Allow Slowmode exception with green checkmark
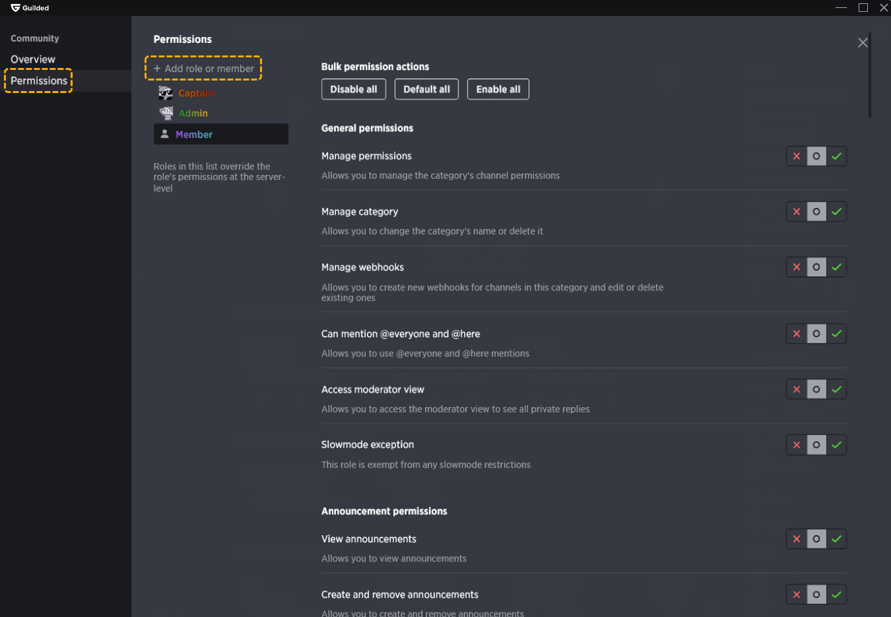This screenshot has width=891, height=617. [x=836, y=445]
